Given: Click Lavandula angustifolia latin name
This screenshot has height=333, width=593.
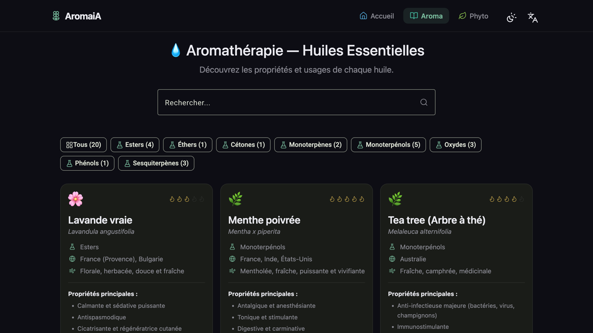Looking at the screenshot, I should (101, 231).
